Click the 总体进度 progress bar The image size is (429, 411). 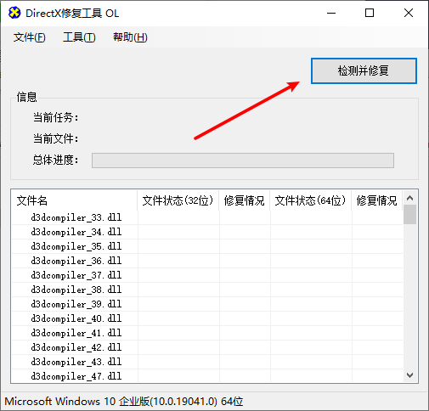[x=243, y=160]
